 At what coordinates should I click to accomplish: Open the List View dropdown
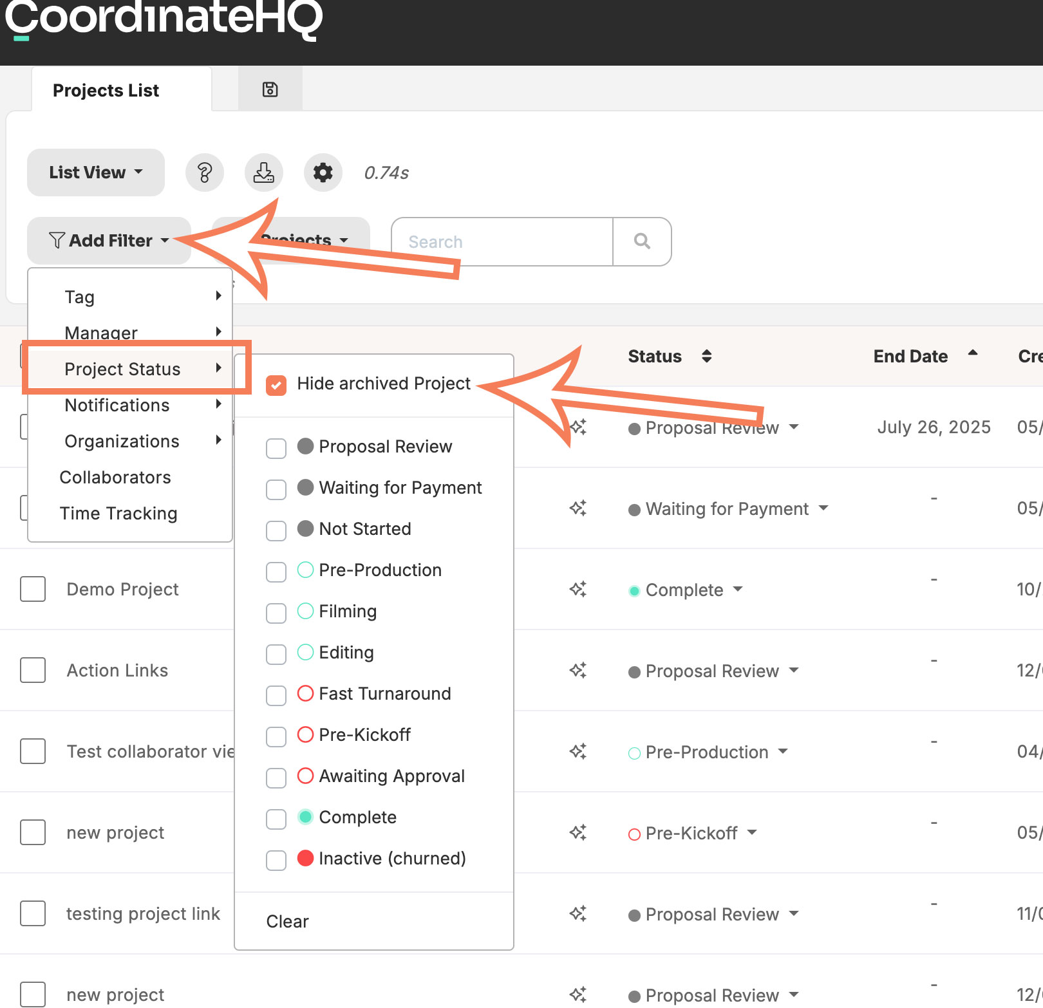[x=96, y=173]
